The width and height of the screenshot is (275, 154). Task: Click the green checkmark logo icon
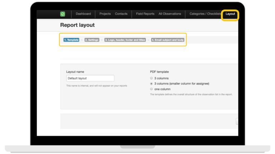[x=63, y=14]
